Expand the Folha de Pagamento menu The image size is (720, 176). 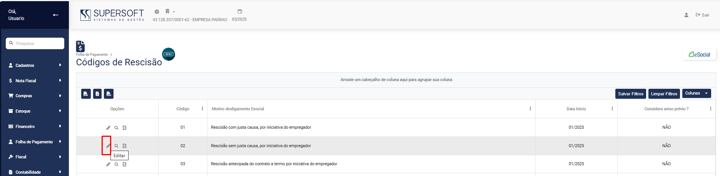35,142
